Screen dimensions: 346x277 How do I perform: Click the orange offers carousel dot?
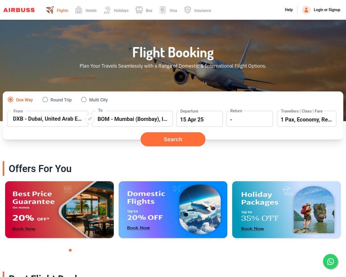[70, 250]
